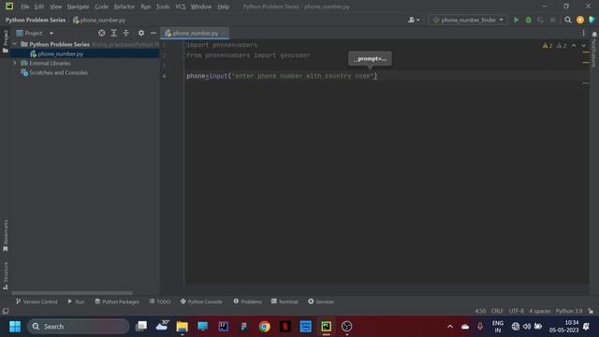Click the Windows Search box

pyautogui.click(x=79, y=327)
